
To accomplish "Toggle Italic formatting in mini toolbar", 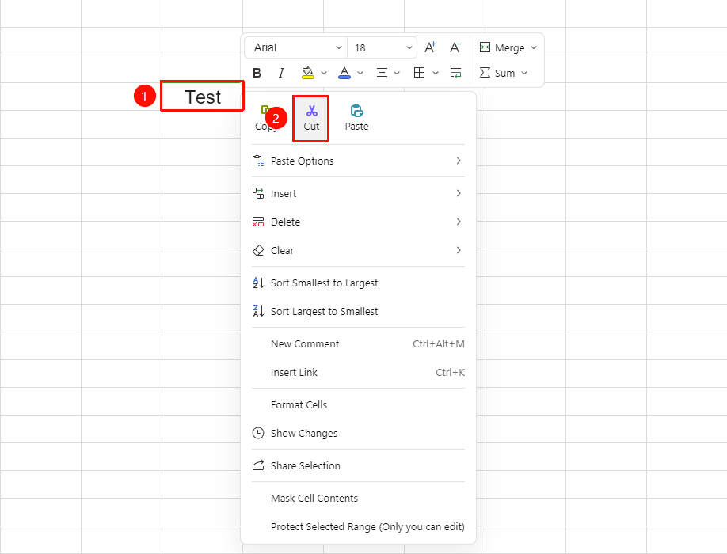I will coord(281,73).
